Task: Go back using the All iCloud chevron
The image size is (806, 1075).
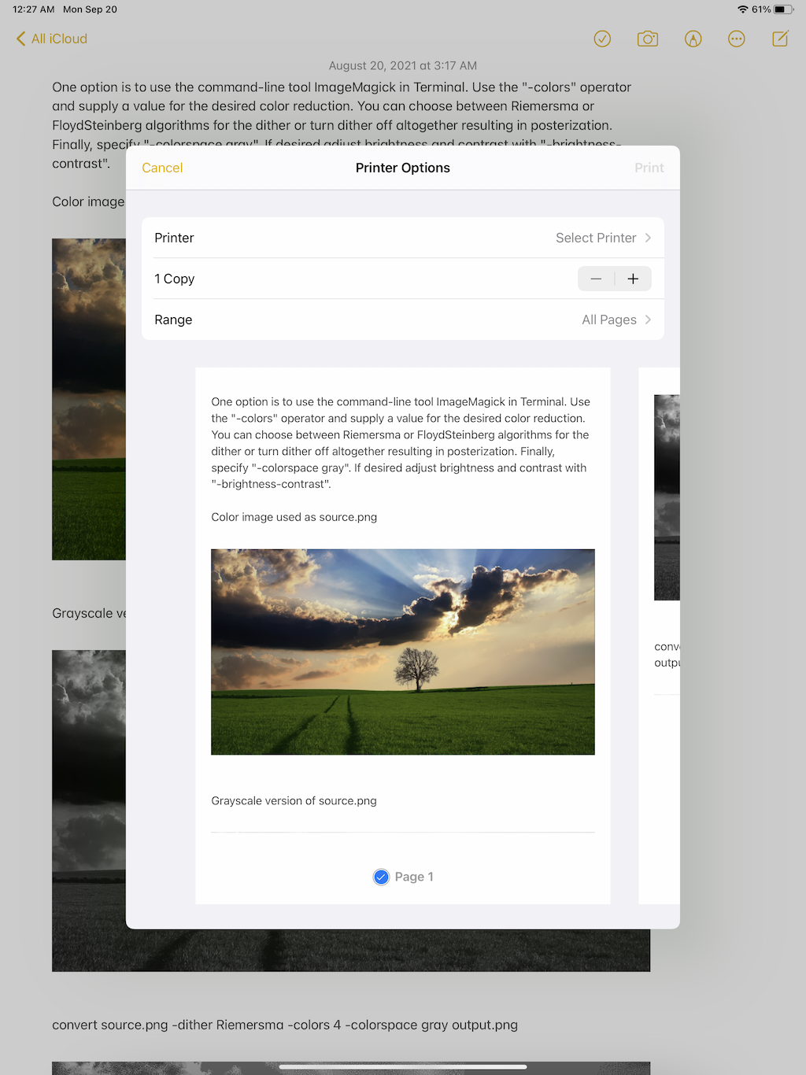Action: click(51, 39)
